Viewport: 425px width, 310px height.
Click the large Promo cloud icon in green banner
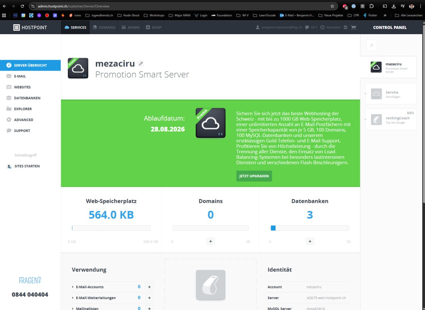click(211, 123)
